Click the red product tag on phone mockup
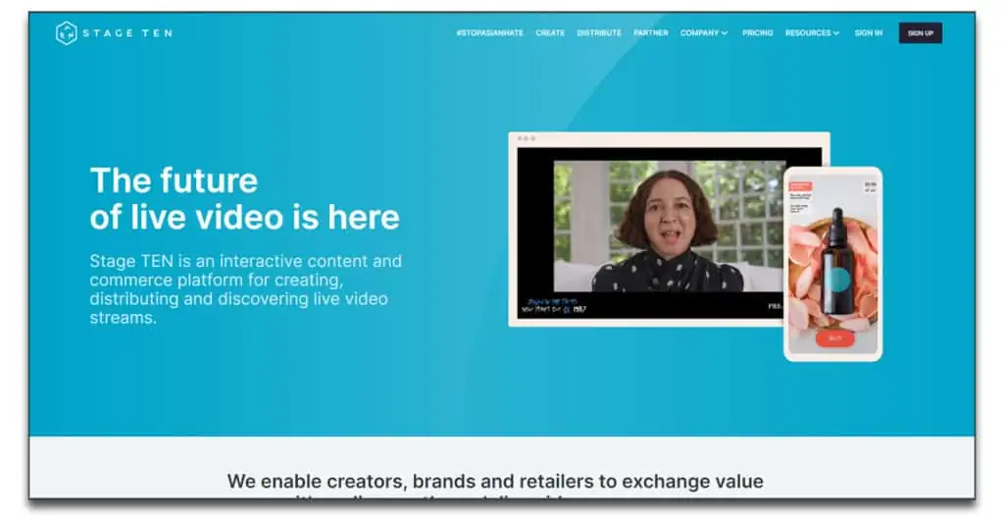The height and width of the screenshot is (517, 1004). point(800,186)
